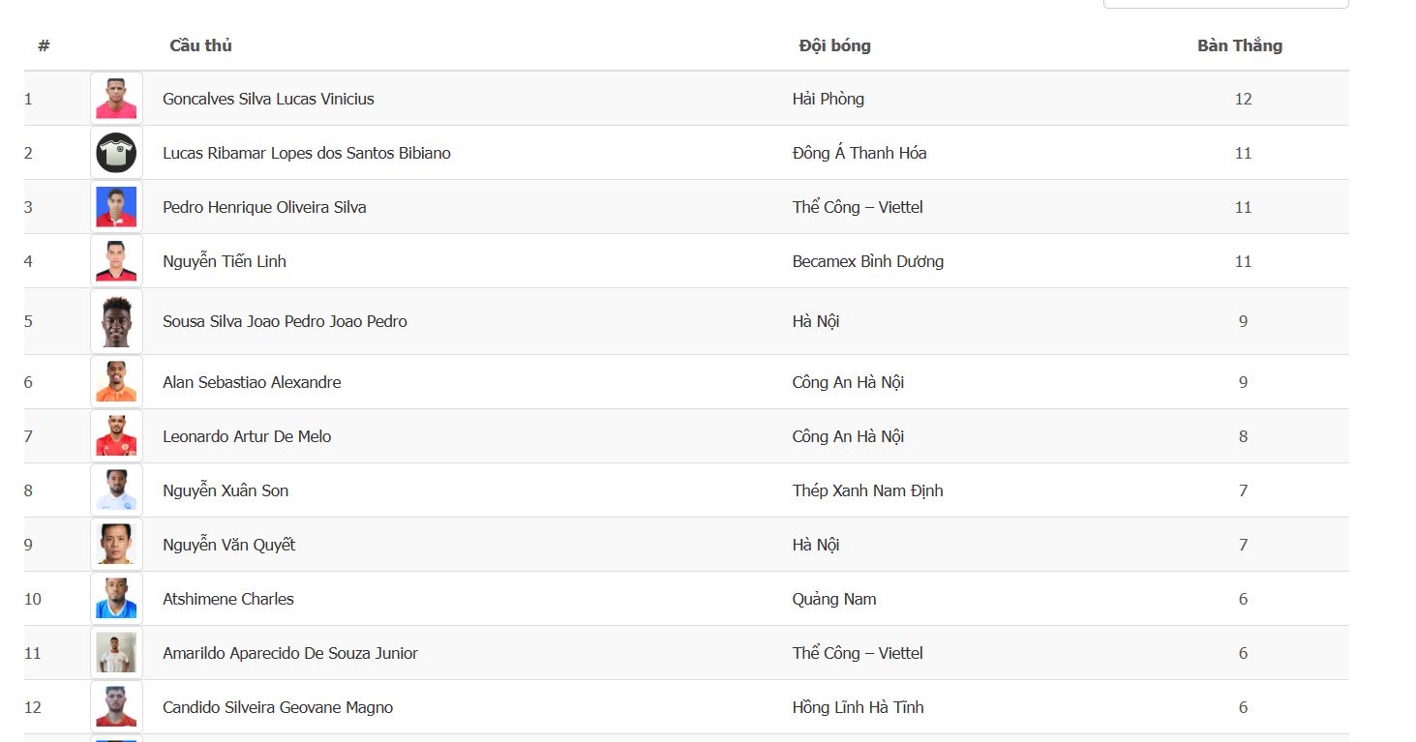Focus the search input box at top right
The height and width of the screenshot is (742, 1416).
(1225, 3)
